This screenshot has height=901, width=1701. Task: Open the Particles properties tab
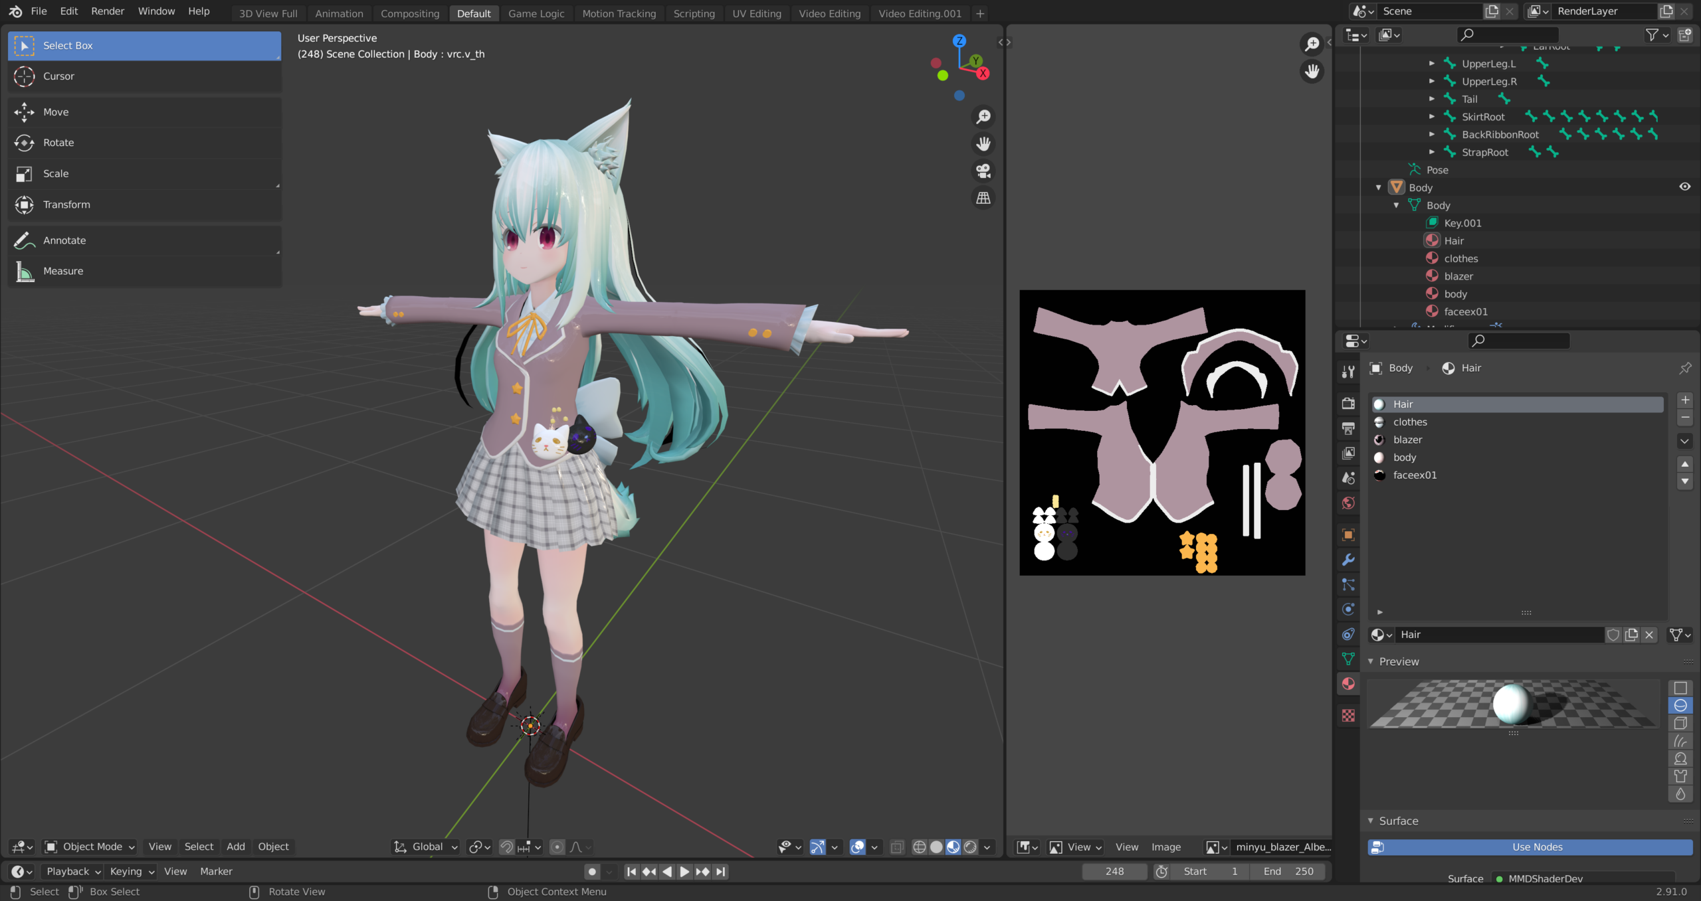click(1348, 584)
